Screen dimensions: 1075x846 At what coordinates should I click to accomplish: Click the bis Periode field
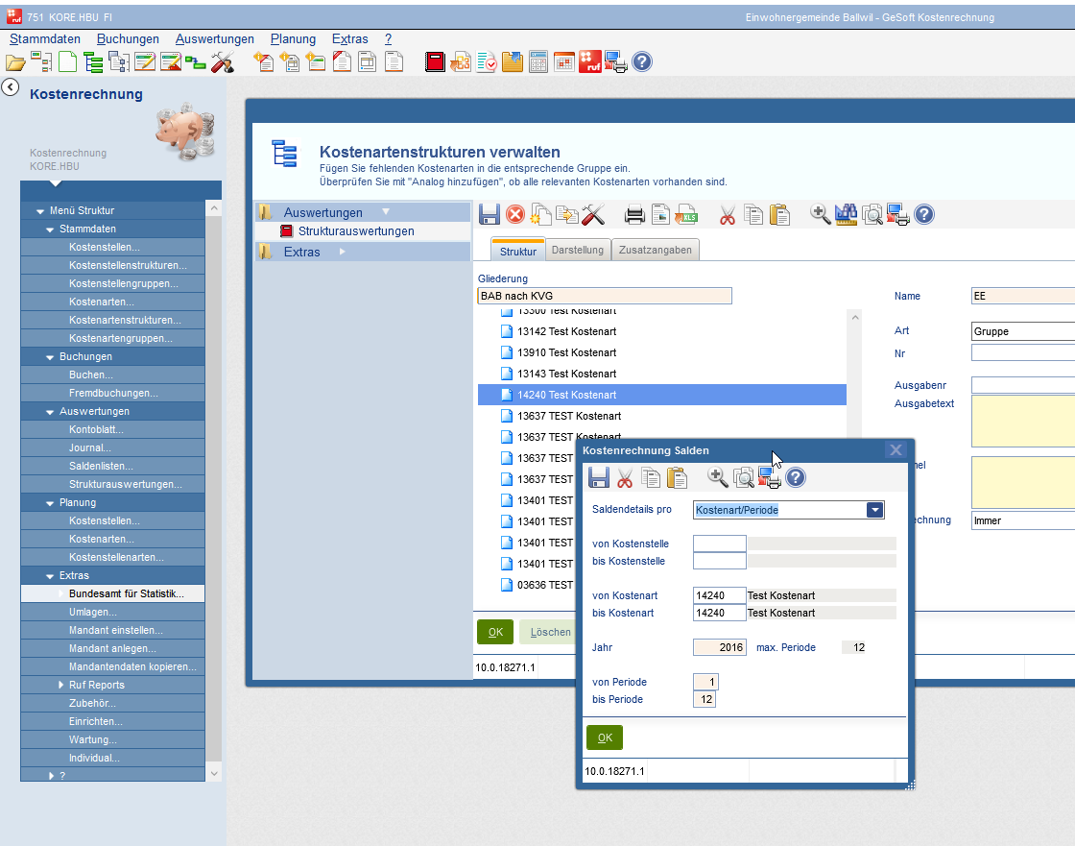click(705, 699)
